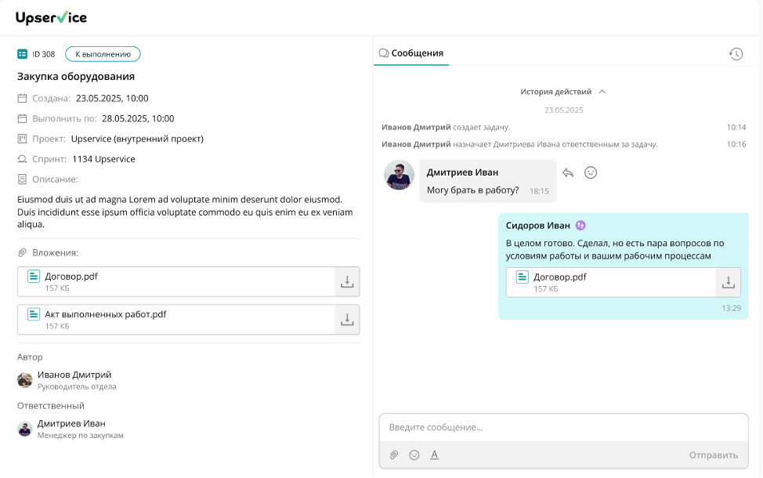Image resolution: width=763 pixels, height=478 pixels.
Task: Download the Договор.pdf attachment in Вложения
Action: (347, 282)
